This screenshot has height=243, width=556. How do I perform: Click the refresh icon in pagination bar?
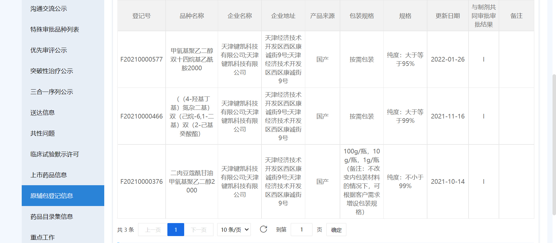point(264,229)
